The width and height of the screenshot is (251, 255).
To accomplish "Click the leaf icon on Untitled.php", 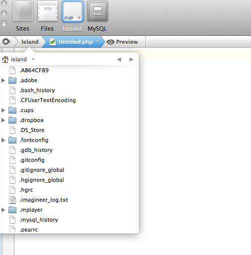I will 53,42.
